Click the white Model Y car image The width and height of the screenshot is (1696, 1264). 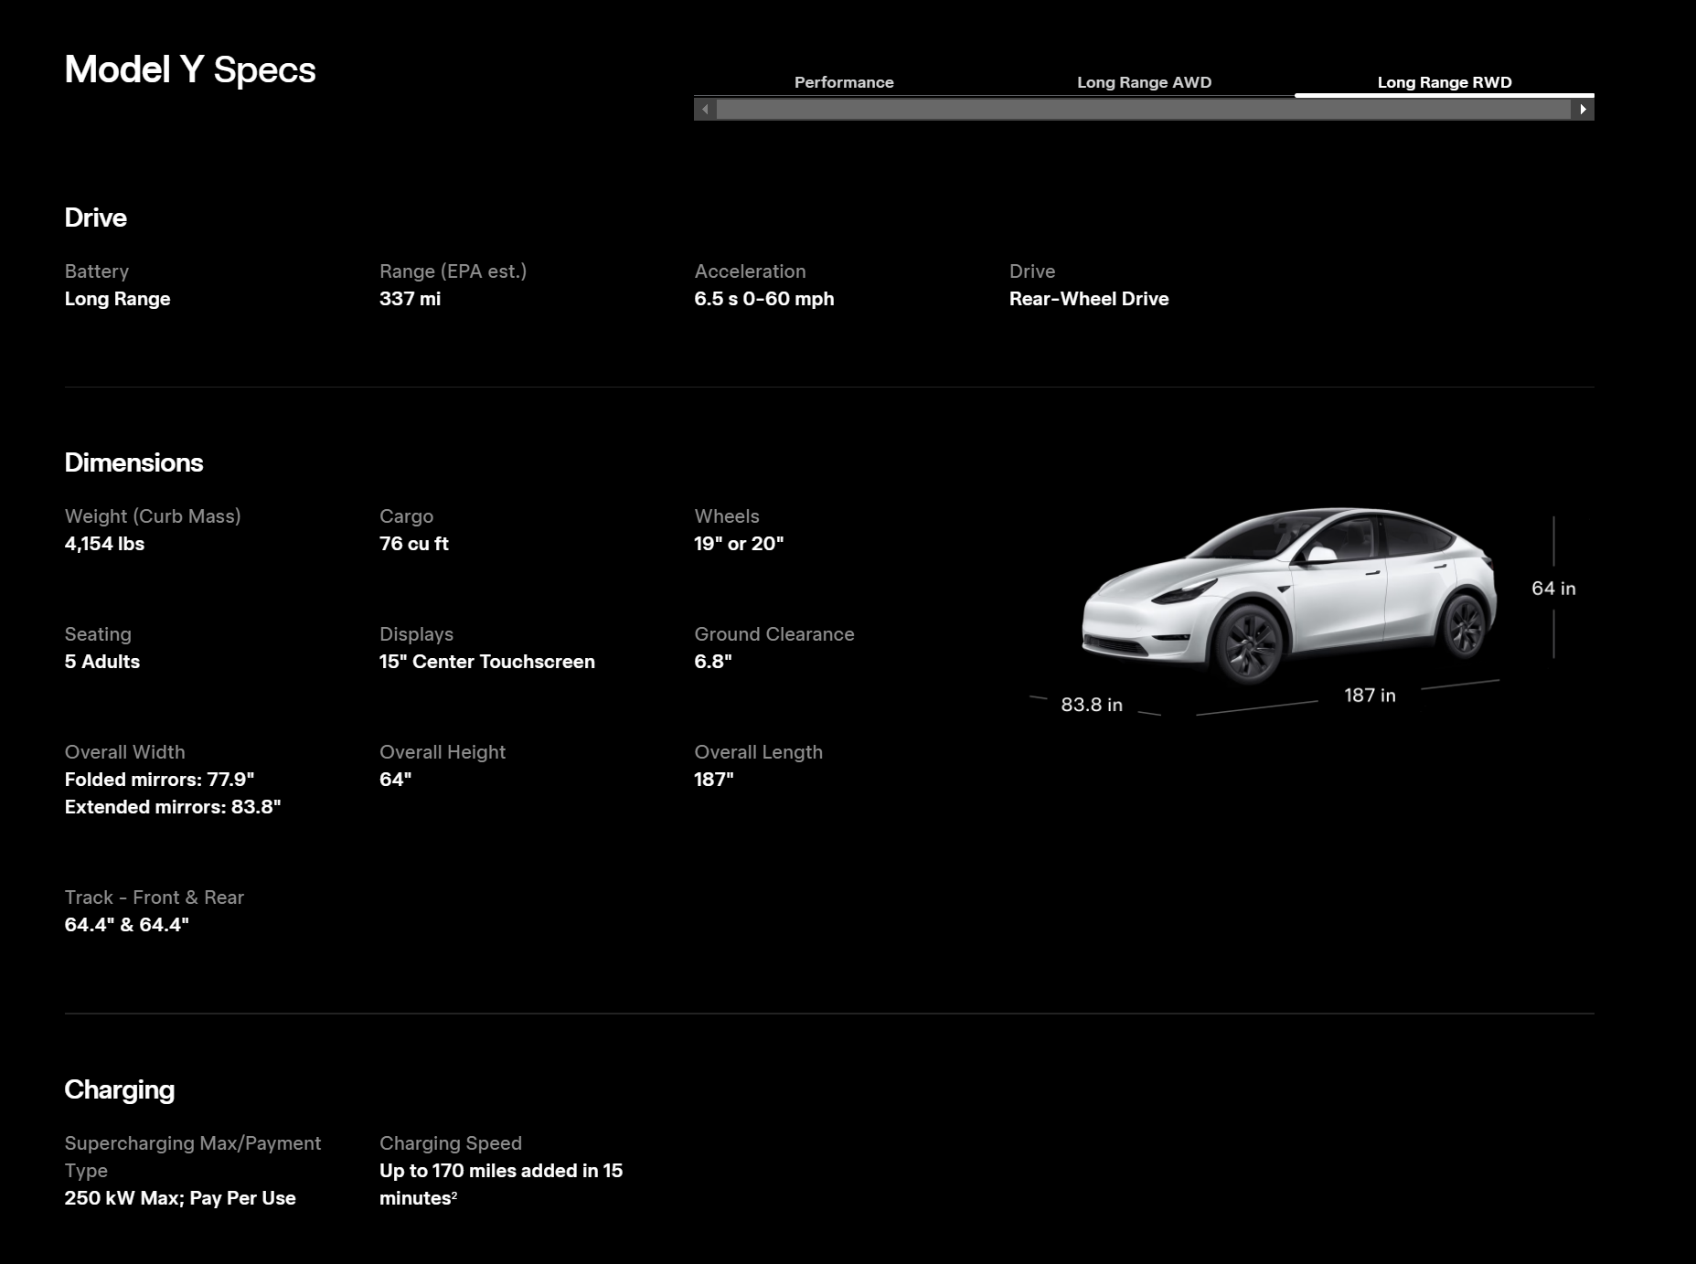pyautogui.click(x=1289, y=594)
